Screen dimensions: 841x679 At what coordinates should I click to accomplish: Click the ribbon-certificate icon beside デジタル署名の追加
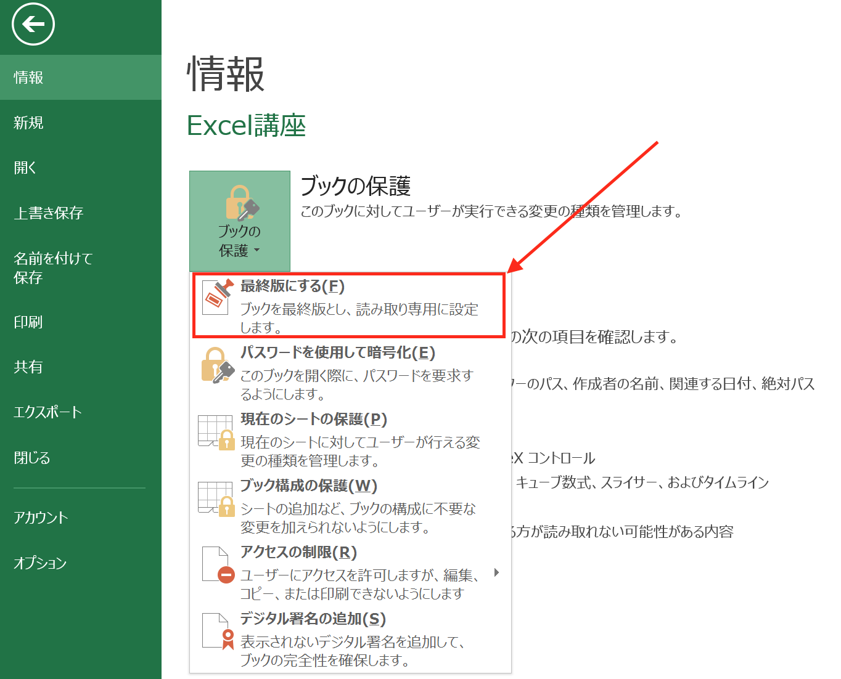point(218,631)
